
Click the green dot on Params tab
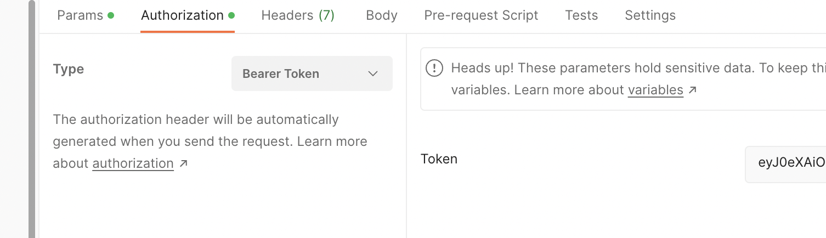coord(111,15)
